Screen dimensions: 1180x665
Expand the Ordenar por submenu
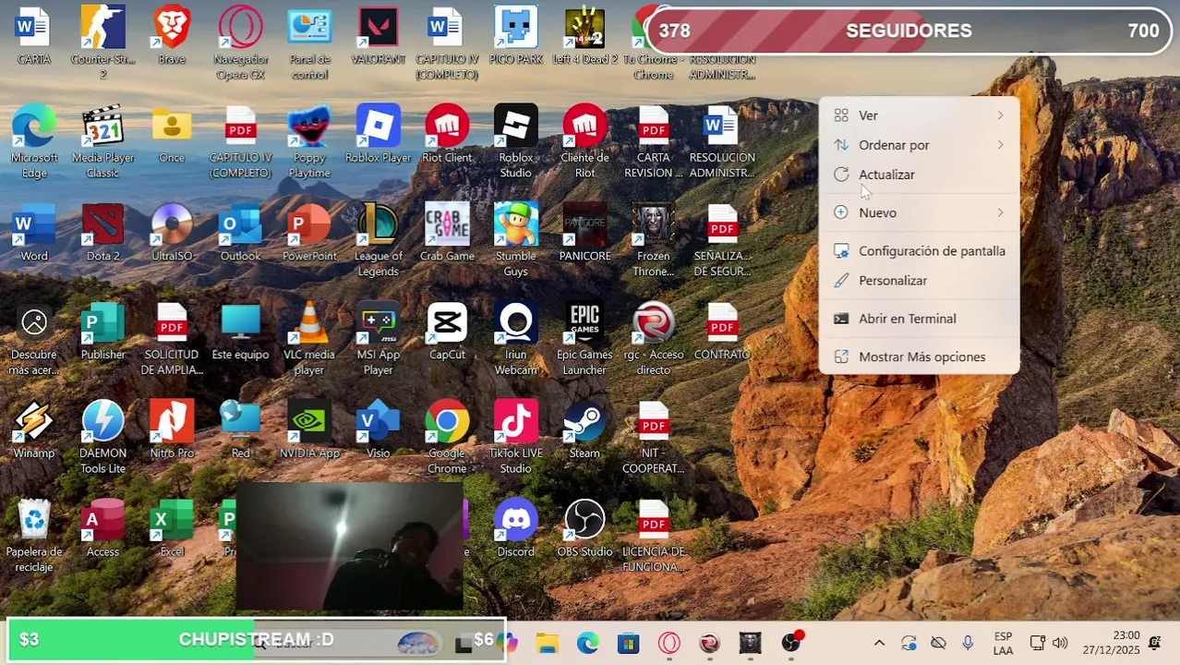click(x=919, y=145)
